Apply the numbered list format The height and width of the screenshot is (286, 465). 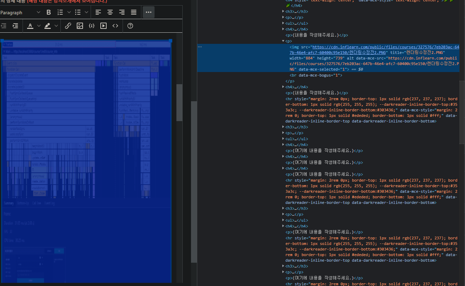(x=60, y=13)
